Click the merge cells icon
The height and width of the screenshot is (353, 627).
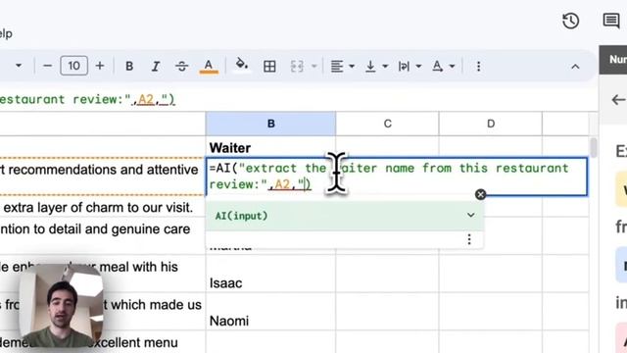click(x=297, y=66)
